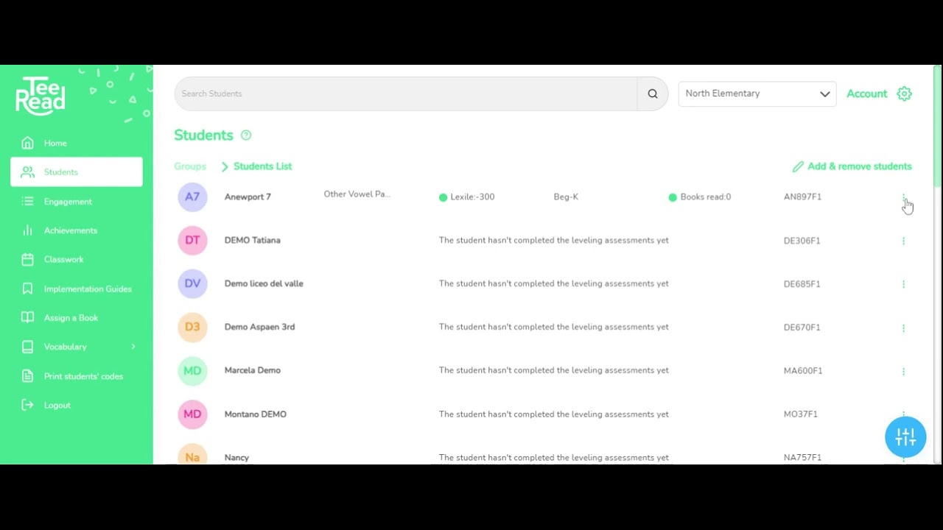
Task: Click the D3 avatar of Demo Aspaen 3rd
Action: pos(192,327)
